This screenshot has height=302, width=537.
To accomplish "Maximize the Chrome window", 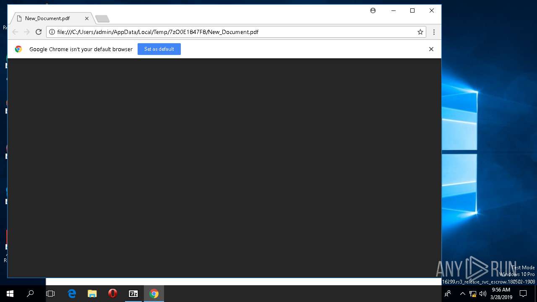I will [412, 10].
